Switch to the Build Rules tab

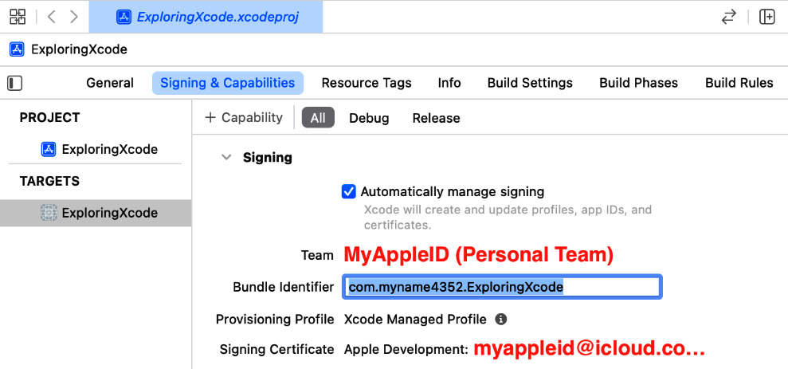click(739, 83)
